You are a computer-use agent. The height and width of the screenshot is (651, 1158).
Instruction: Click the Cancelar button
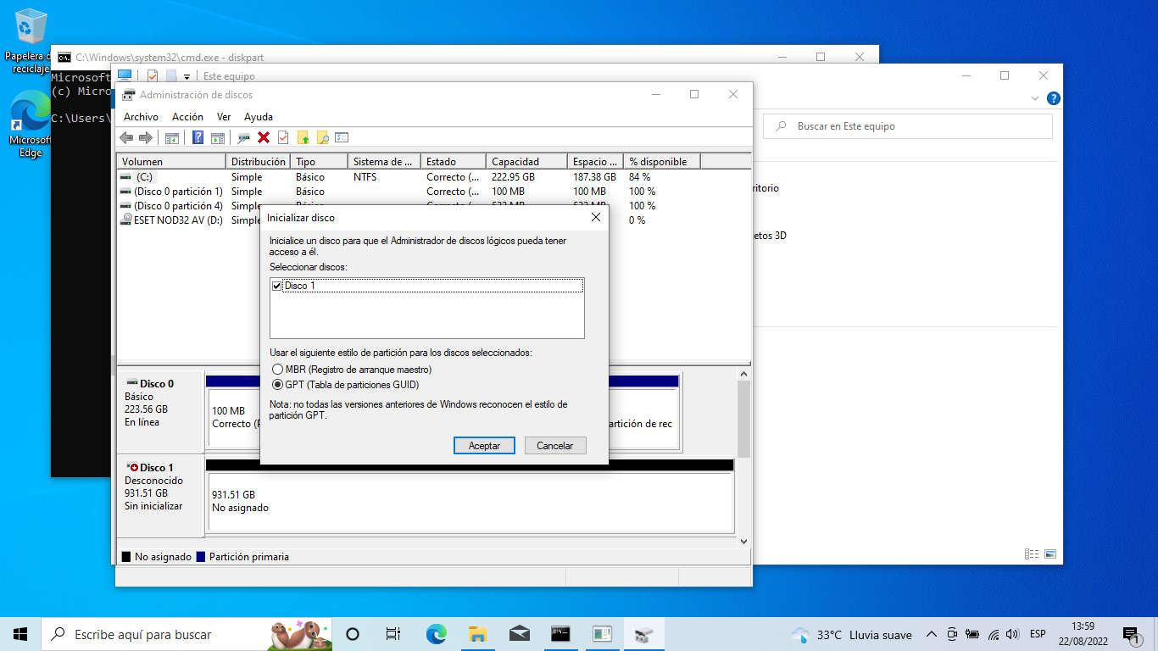555,445
